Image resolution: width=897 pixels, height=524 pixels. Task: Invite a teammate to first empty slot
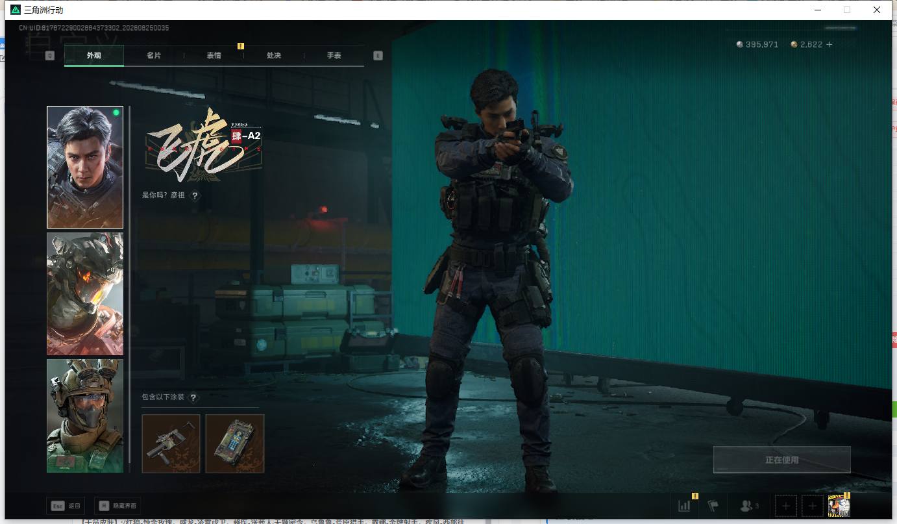click(x=786, y=506)
